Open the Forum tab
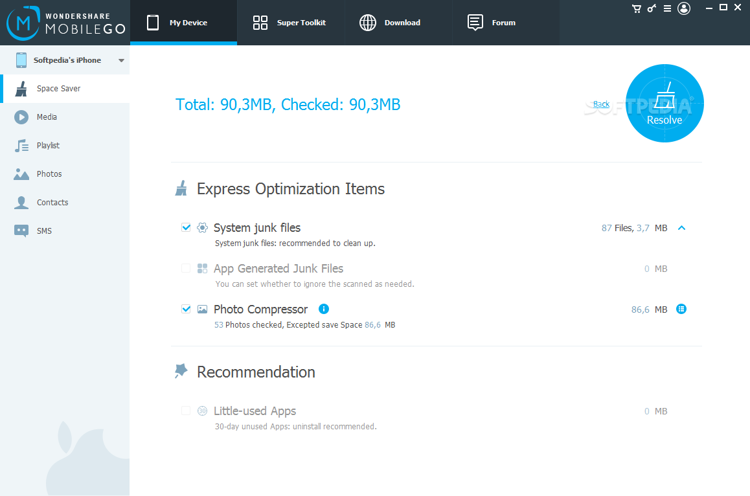Screen dimensions: 750x496 [x=506, y=23]
